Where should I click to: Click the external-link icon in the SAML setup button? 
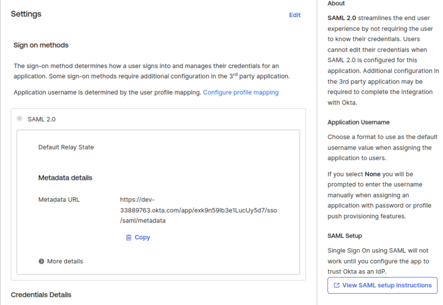(336, 286)
